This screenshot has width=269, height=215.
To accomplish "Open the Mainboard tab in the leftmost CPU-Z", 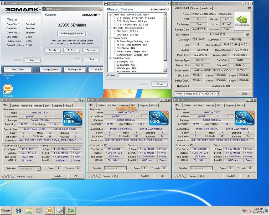I will pos(27,106).
